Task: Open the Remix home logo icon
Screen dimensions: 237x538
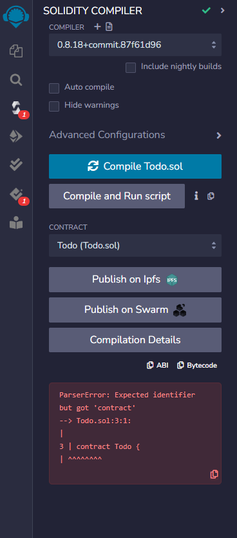Action: (x=16, y=17)
